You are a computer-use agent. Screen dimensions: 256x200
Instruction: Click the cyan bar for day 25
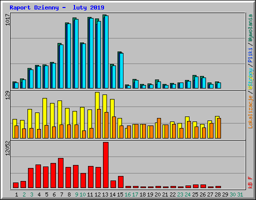tap(196, 82)
